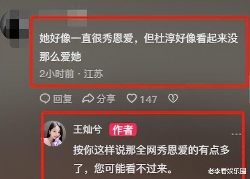Dislike the comment via broken heart icon
The width and height of the screenshot is (250, 179).
(173, 98)
